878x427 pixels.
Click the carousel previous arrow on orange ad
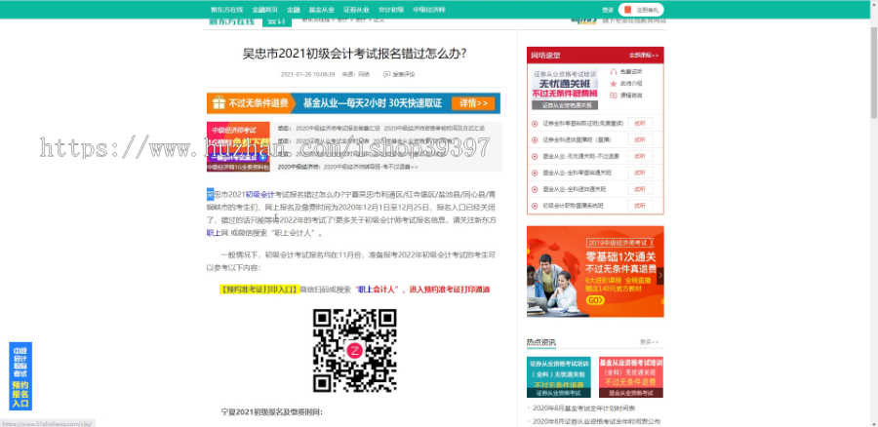point(531,275)
